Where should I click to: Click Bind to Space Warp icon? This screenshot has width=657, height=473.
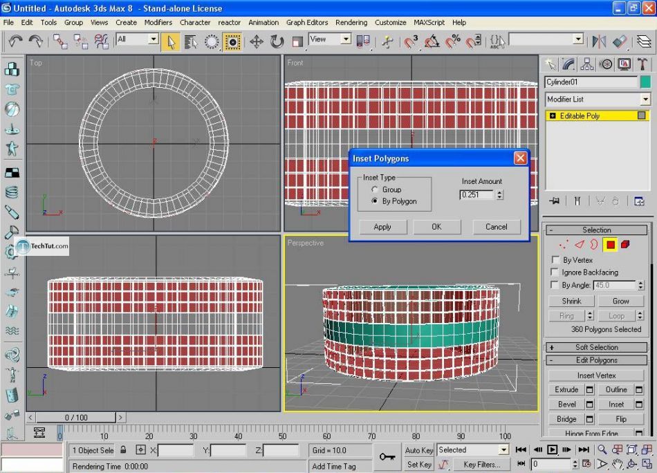point(102,41)
